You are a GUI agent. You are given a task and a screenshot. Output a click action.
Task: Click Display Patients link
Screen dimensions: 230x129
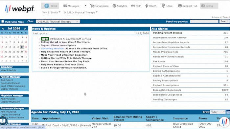[9, 89]
